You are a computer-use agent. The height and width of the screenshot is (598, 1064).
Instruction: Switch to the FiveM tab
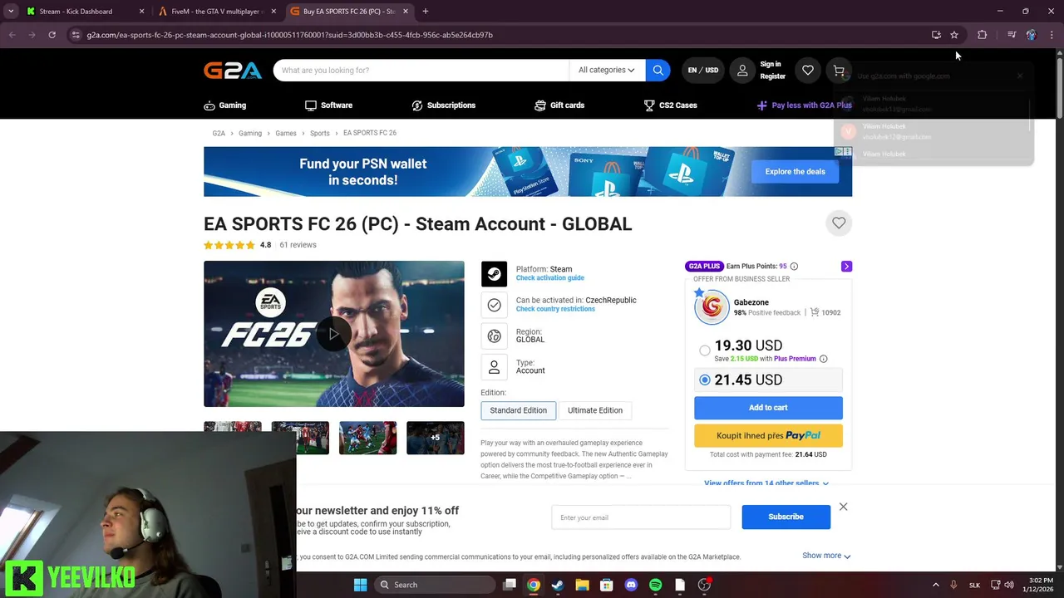[x=218, y=12]
